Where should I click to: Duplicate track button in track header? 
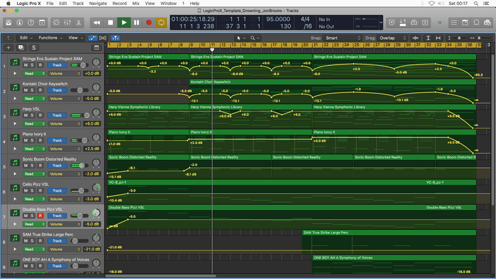point(21,48)
